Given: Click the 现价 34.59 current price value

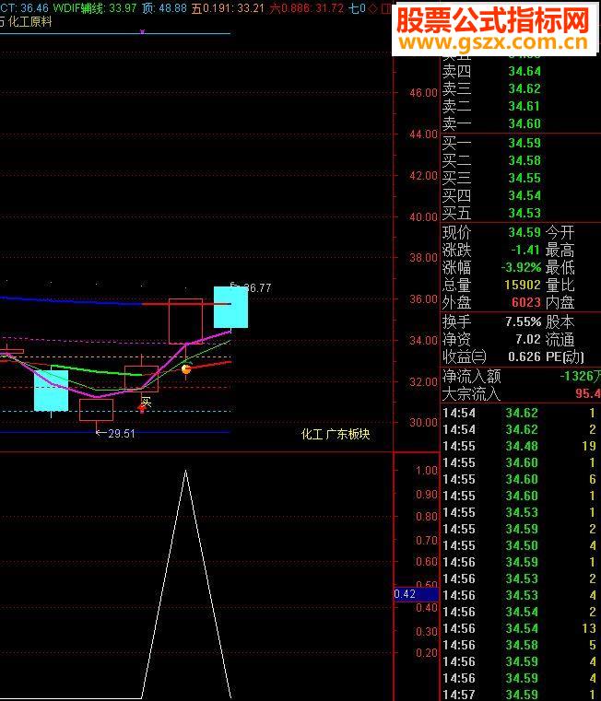Looking at the screenshot, I should pos(524,232).
